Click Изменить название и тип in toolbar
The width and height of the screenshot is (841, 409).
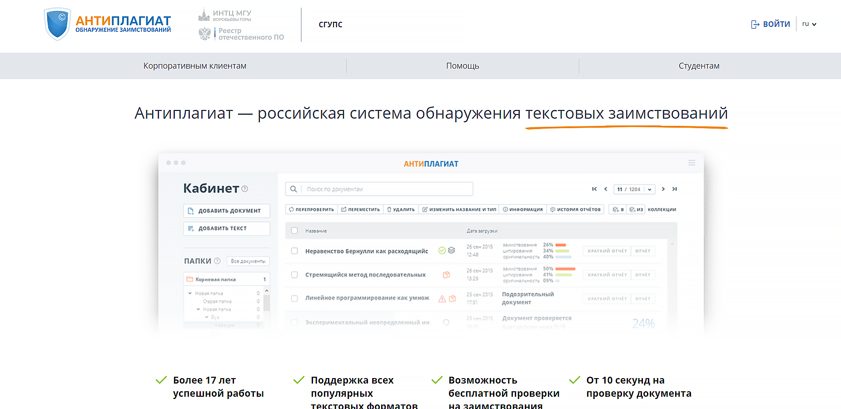tap(459, 209)
